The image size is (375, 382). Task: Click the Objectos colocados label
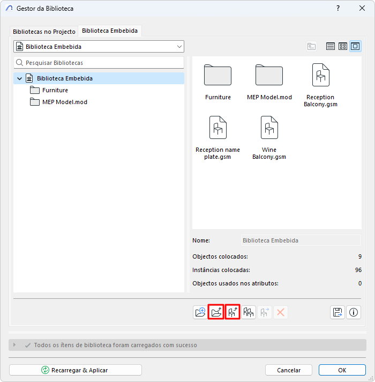pos(220,256)
